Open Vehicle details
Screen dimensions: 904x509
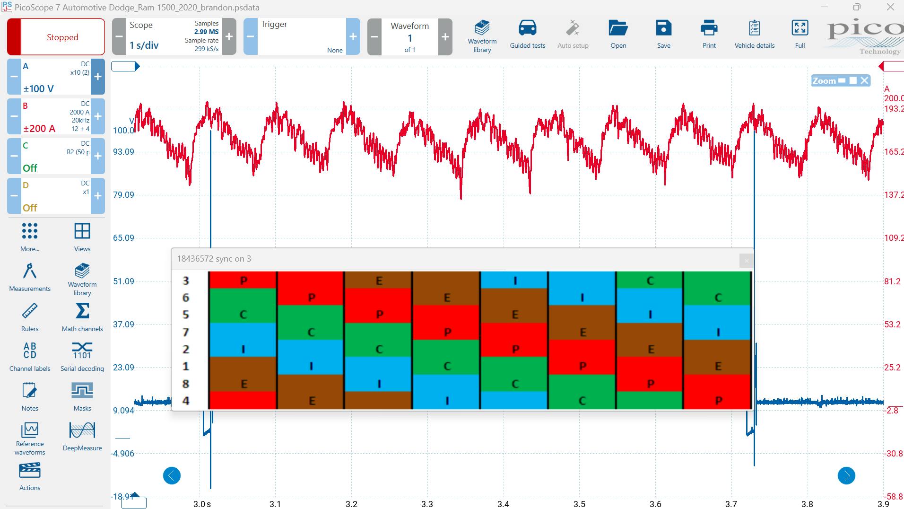tap(754, 34)
